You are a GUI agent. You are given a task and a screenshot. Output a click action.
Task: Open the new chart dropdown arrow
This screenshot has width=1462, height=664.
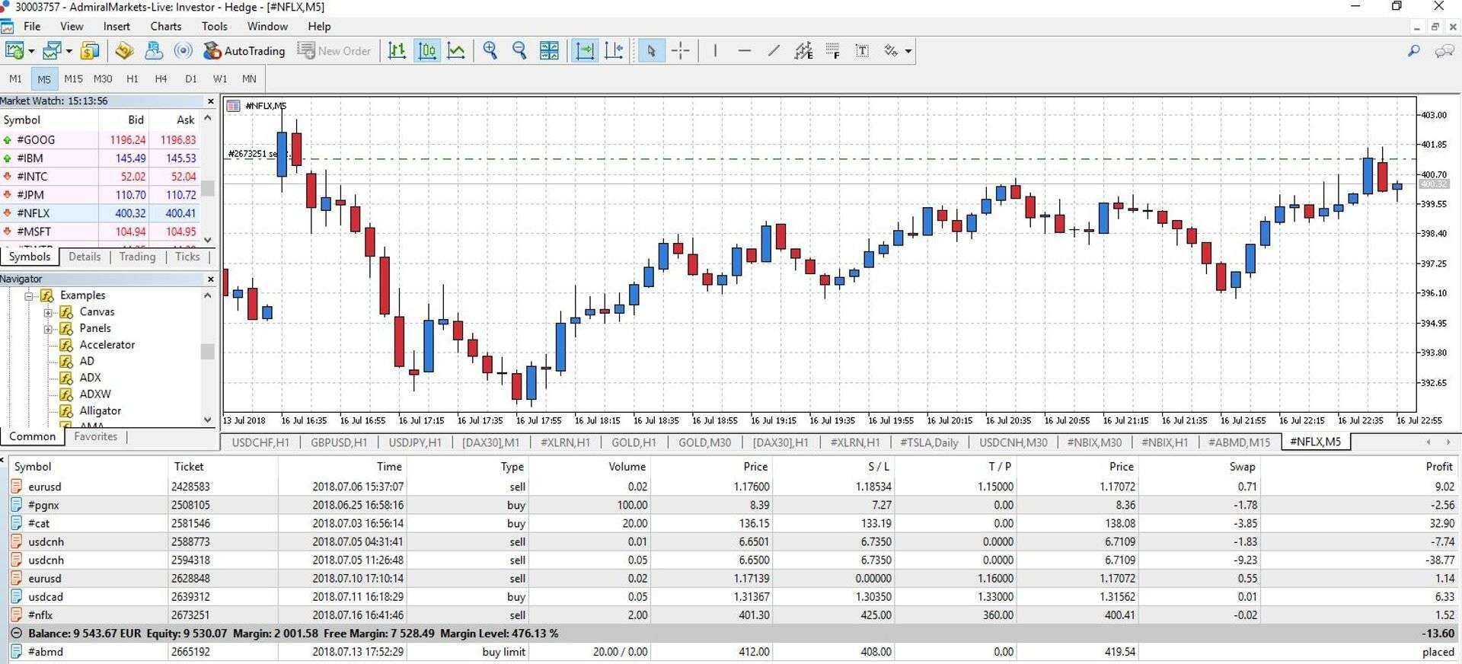pyautogui.click(x=31, y=52)
